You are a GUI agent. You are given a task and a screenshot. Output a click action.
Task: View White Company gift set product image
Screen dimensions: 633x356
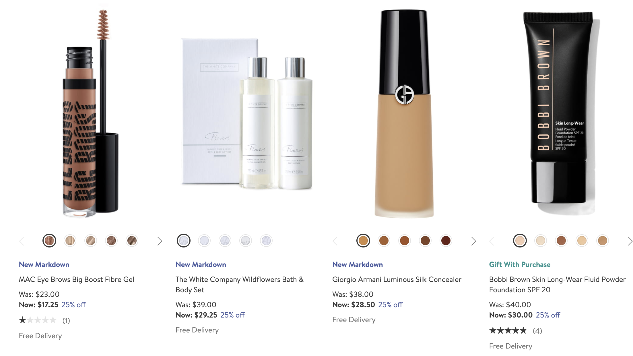[x=247, y=114]
